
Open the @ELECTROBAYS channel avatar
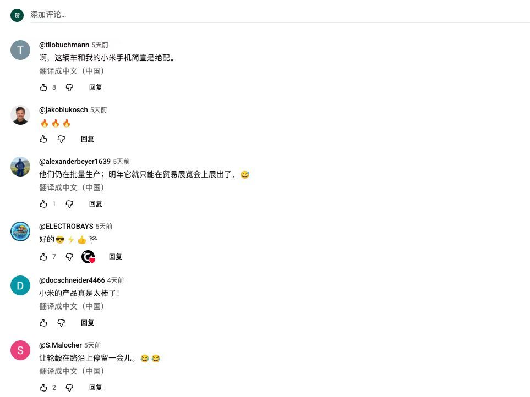[x=20, y=231]
